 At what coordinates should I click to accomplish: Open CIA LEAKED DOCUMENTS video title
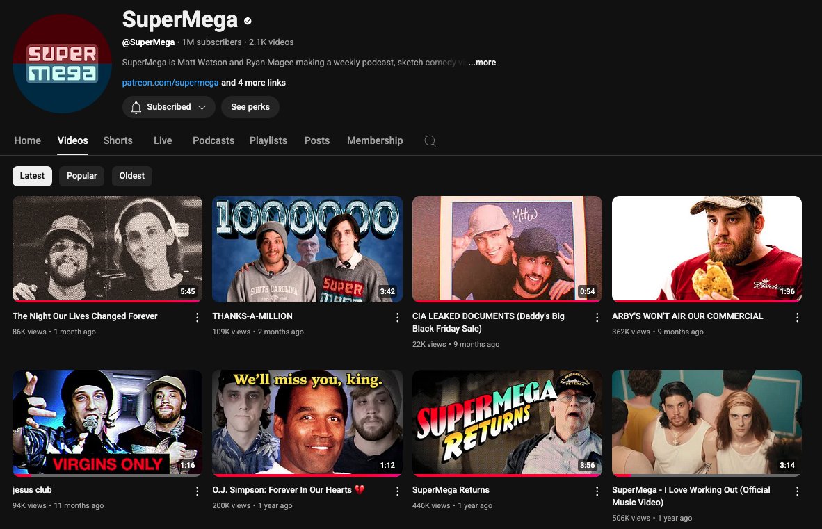[488, 323]
